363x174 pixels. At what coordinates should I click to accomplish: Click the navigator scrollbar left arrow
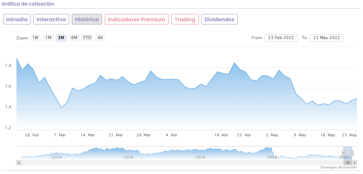tap(19, 162)
